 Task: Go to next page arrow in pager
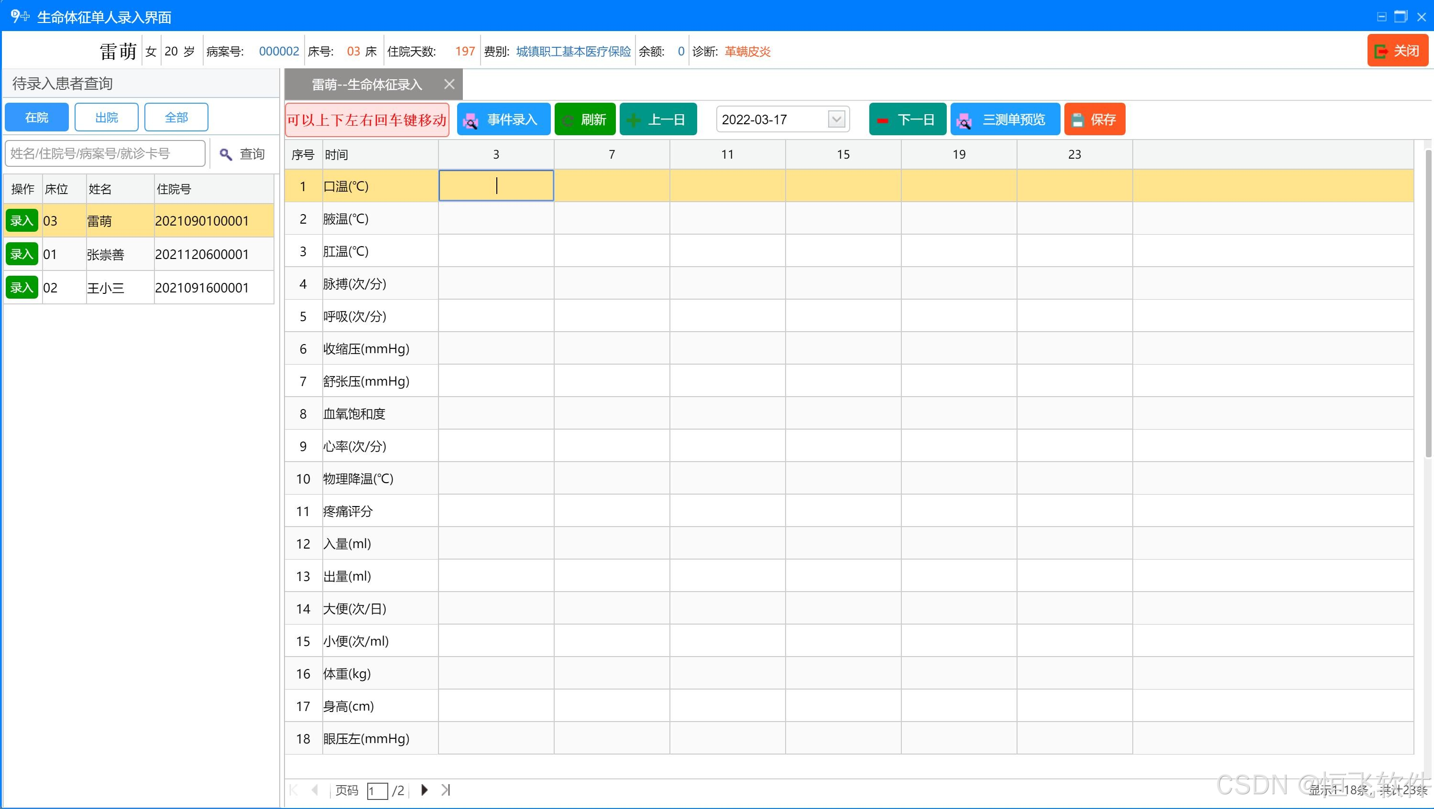coord(424,789)
